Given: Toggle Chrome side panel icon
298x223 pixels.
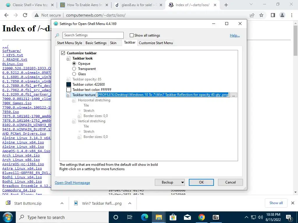Looking at the screenshot, I should (x=273, y=15).
